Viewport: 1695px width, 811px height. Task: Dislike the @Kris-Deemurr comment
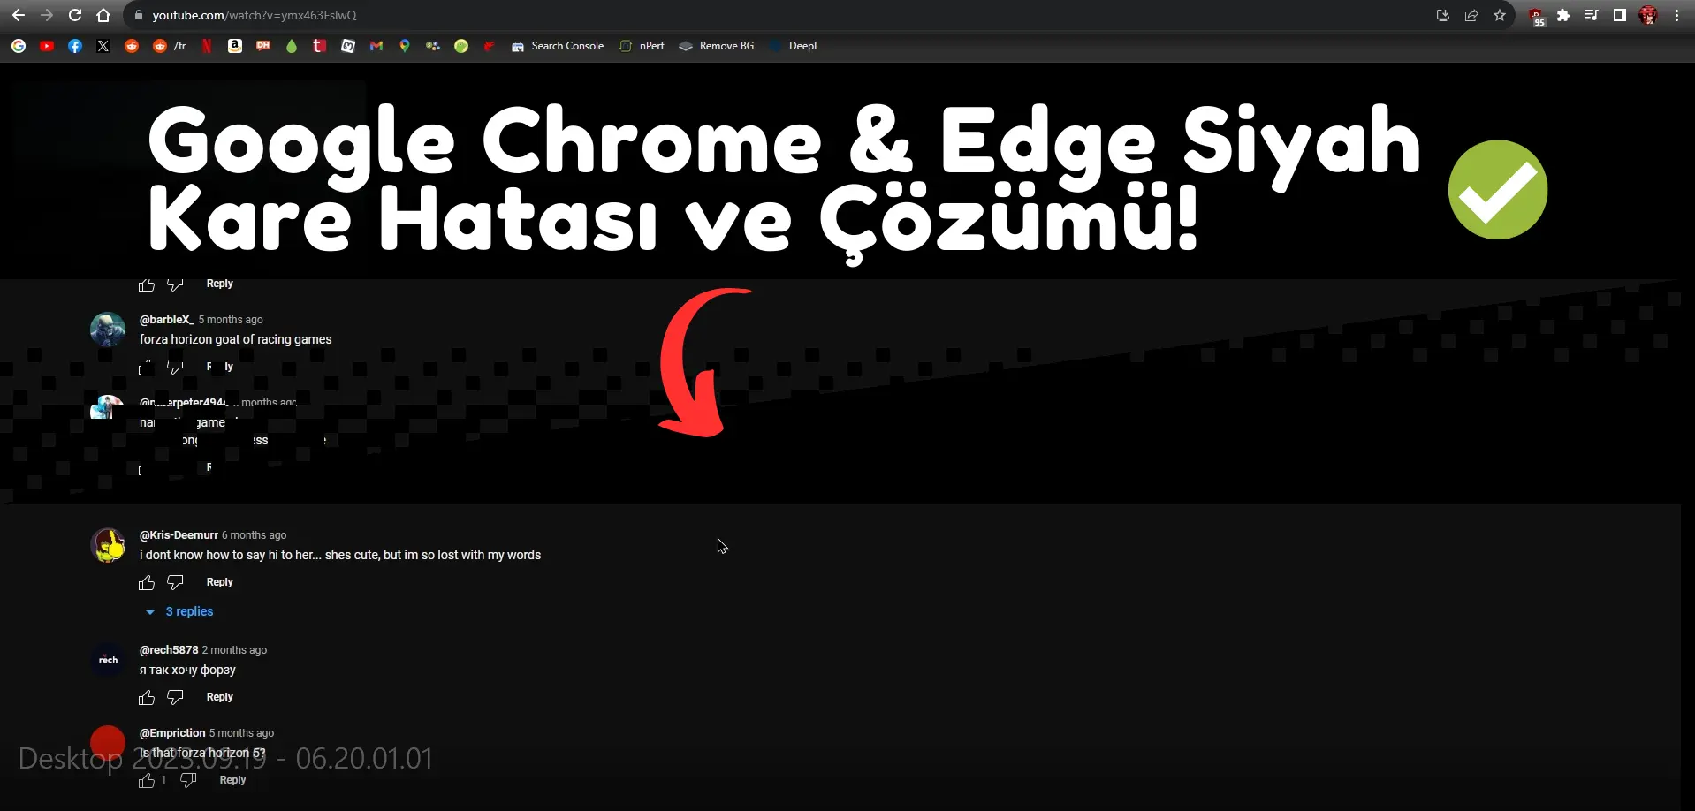[x=175, y=582]
